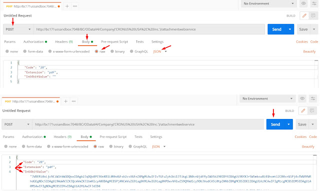Expand Send options arrow in lower window
320x191 pixels.
coord(288,124)
